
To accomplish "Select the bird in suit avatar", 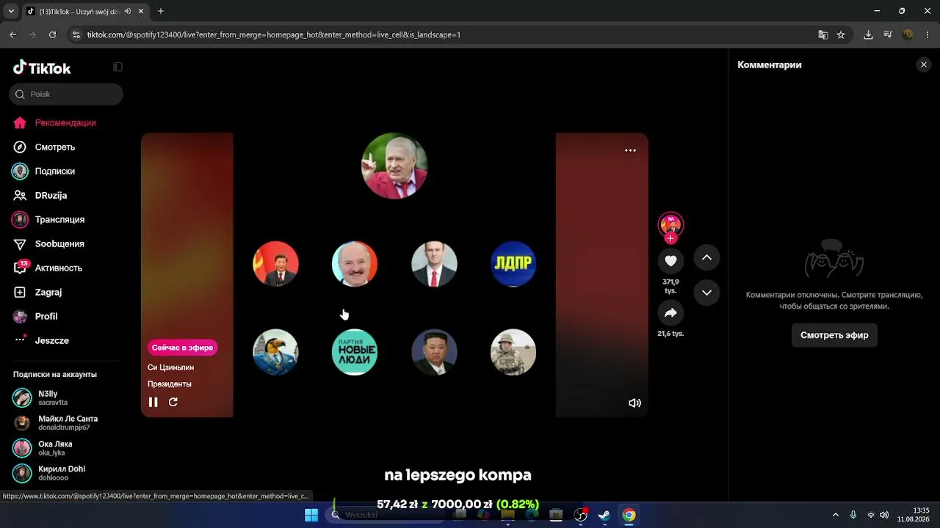I will tap(275, 352).
